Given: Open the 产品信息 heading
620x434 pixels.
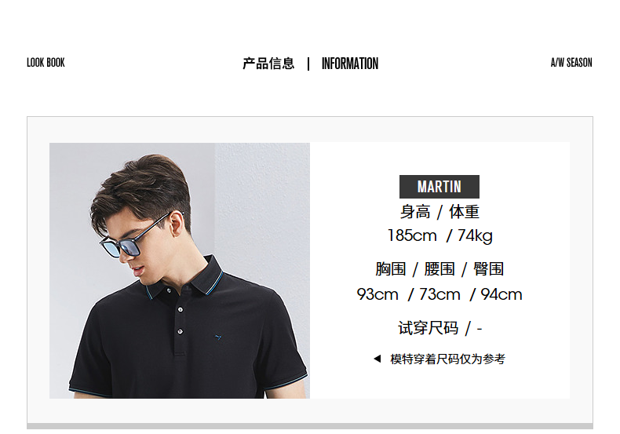Looking at the screenshot, I should [268, 64].
